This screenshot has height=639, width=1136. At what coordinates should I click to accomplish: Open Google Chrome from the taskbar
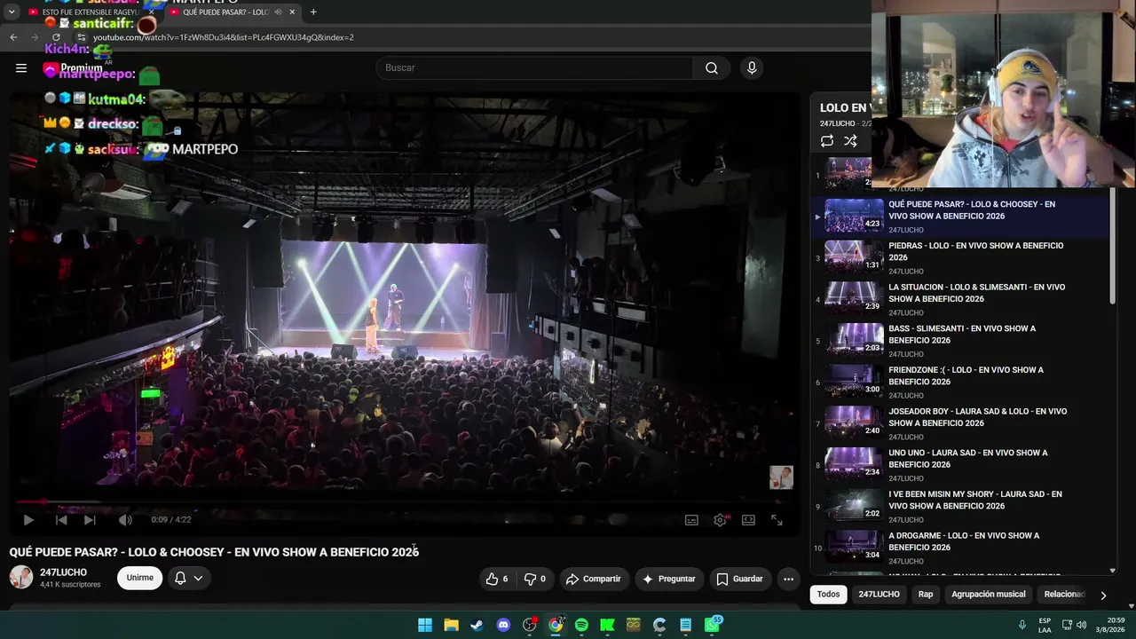tap(556, 625)
